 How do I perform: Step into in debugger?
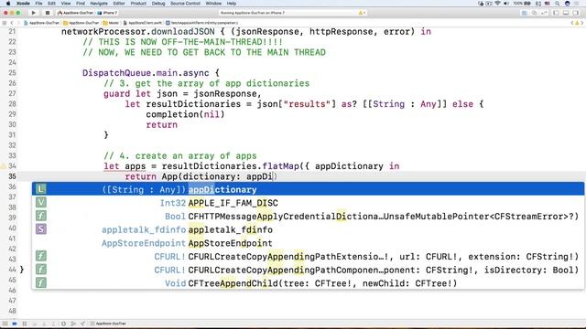pos(44,324)
